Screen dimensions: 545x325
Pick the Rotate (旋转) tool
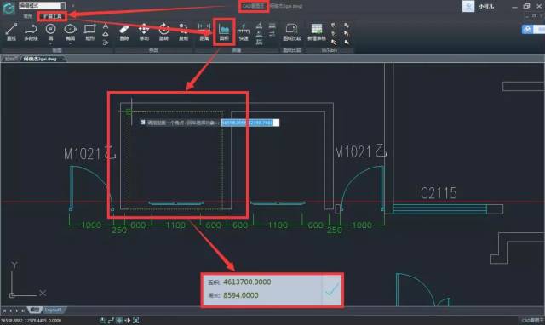coord(163,31)
